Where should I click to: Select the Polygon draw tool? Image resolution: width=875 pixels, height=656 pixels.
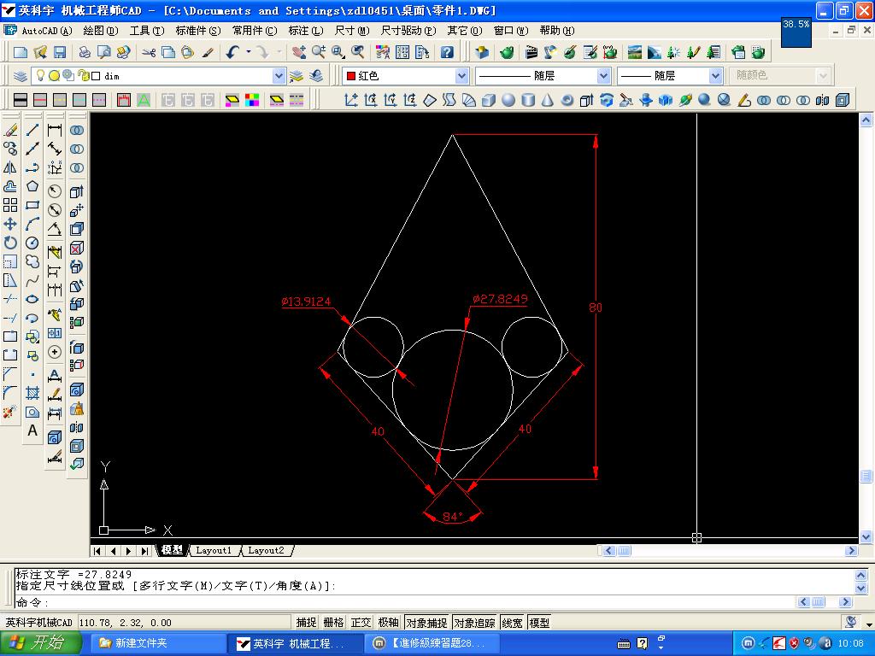point(32,185)
